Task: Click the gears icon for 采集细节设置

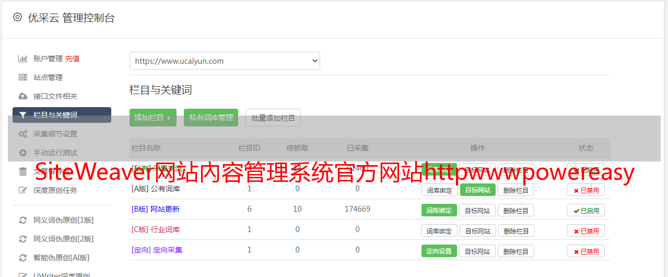Action: coord(22,134)
